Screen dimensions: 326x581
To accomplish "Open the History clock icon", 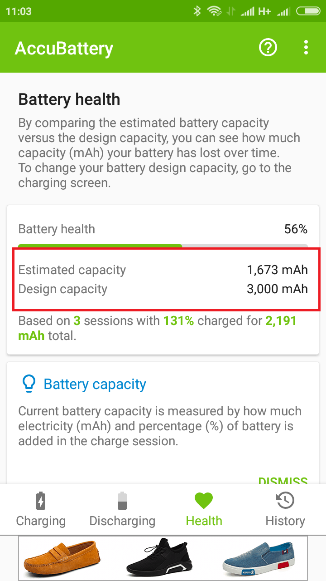I will (285, 501).
